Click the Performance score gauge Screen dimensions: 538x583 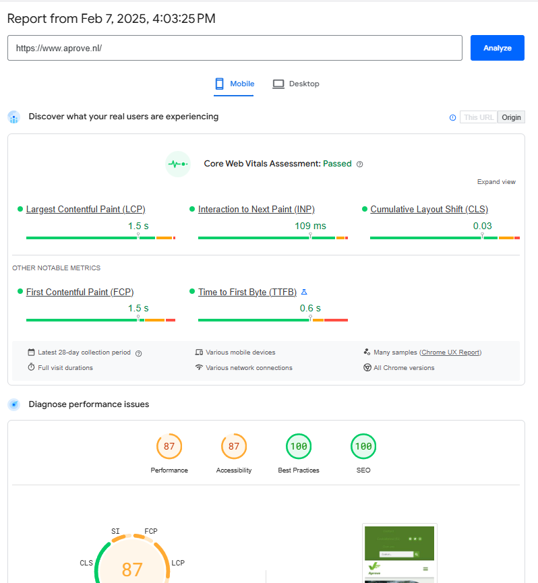[169, 446]
